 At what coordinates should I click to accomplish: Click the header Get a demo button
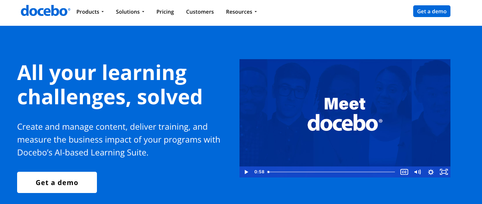(432, 11)
